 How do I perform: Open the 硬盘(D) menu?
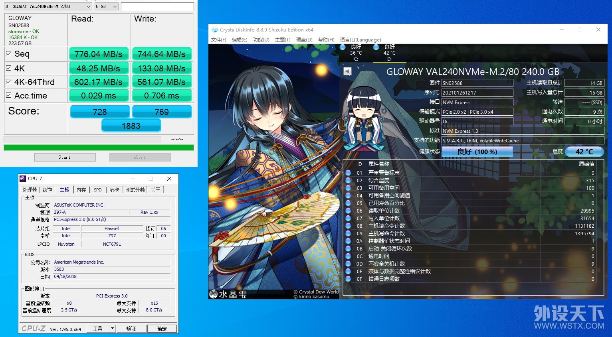coord(304,40)
